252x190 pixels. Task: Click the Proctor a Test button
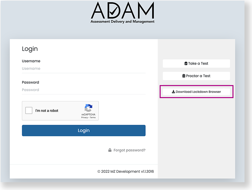[196, 76]
